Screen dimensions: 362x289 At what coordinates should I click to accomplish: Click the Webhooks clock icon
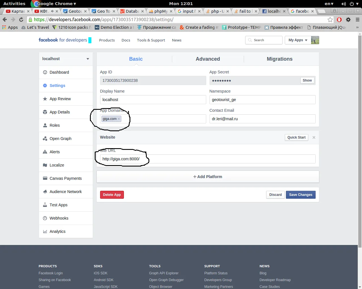[45, 218]
